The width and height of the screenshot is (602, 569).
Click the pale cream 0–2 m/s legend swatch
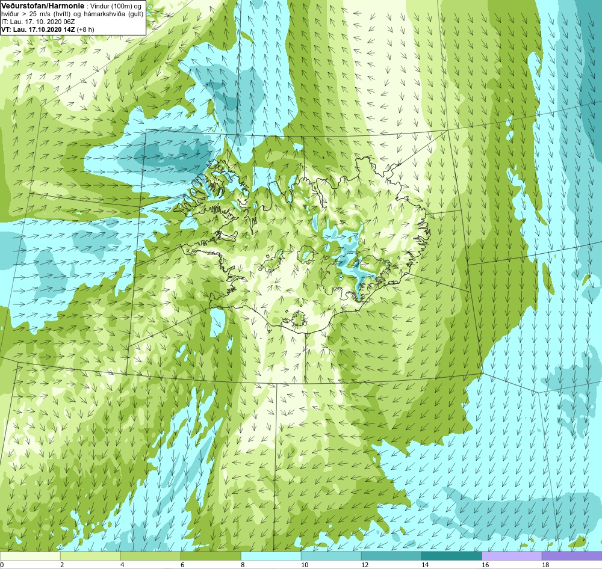coord(30,556)
